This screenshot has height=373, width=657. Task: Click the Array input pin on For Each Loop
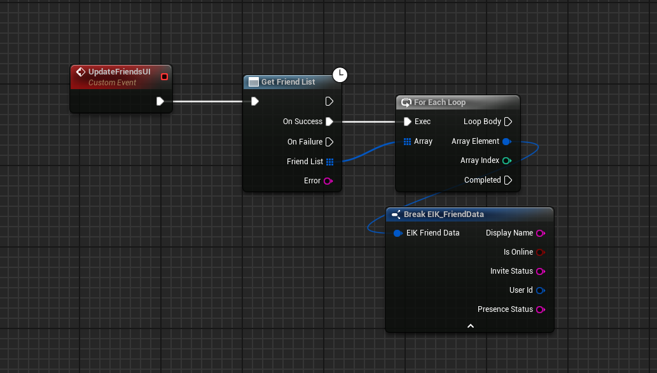(x=407, y=141)
